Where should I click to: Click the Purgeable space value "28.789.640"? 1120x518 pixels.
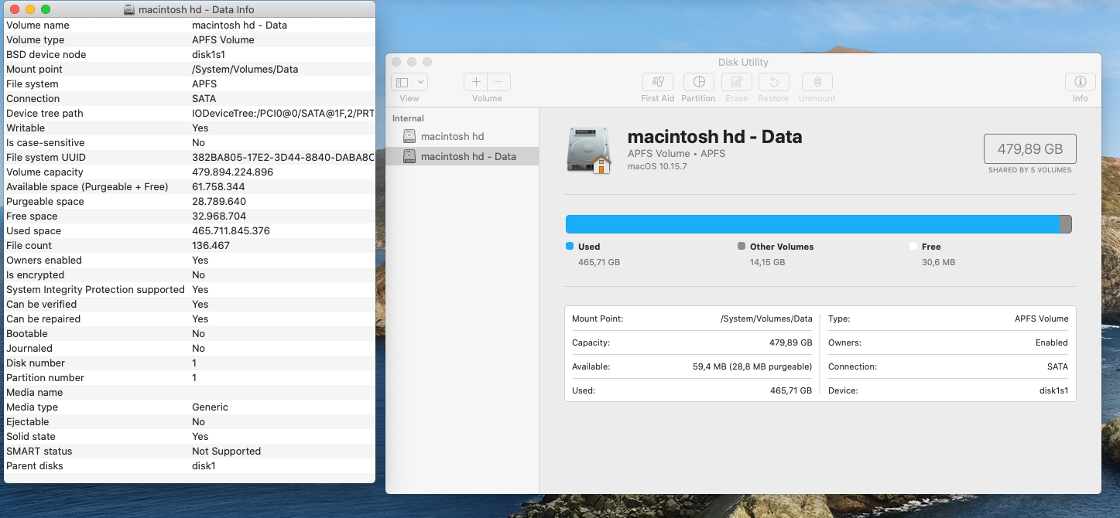tap(218, 202)
